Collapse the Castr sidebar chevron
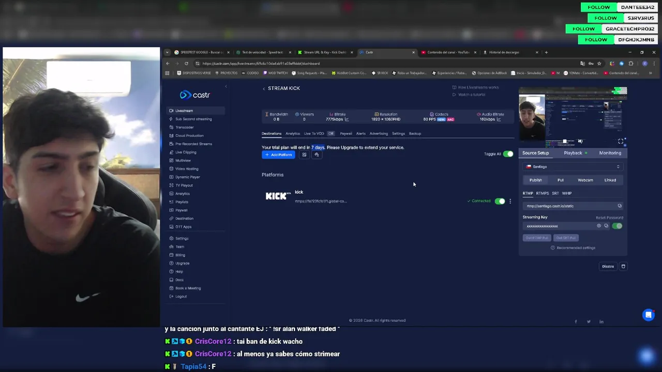 [225, 87]
